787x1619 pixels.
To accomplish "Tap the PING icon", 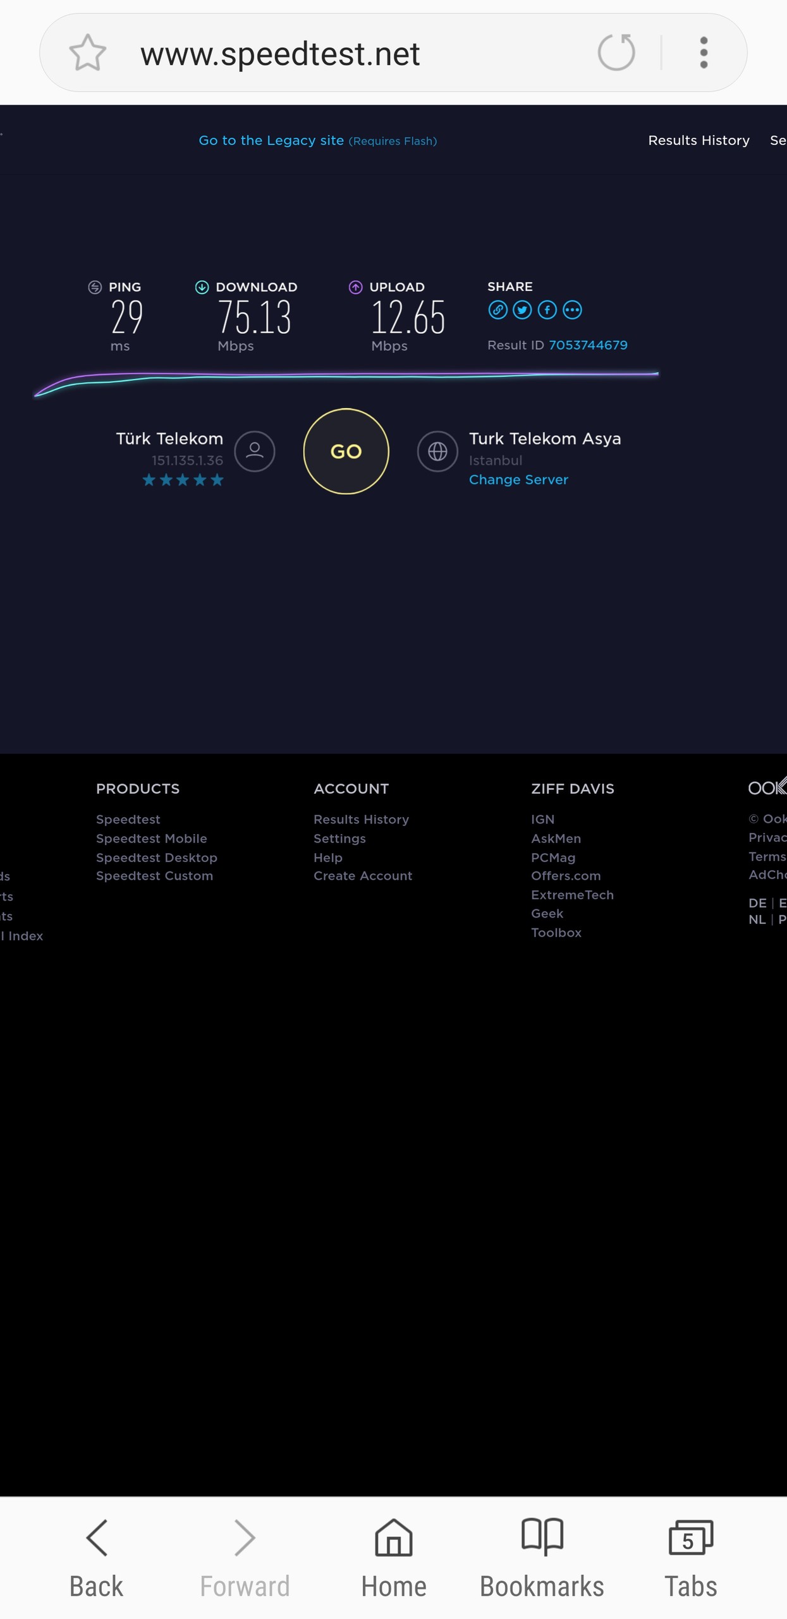I will coord(95,287).
